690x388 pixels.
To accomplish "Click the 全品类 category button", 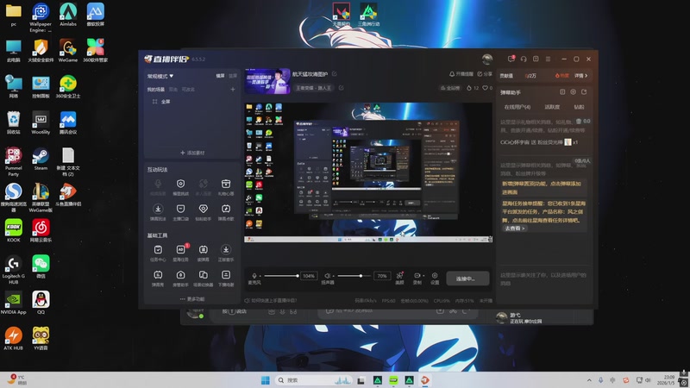I will coord(450,88).
